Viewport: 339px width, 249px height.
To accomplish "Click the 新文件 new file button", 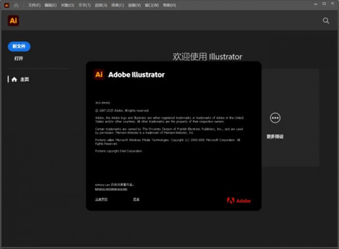I will (19, 46).
